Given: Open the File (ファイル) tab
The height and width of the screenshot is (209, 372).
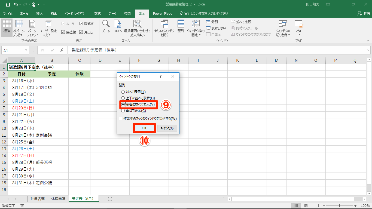Looking at the screenshot, I should (x=8, y=13).
